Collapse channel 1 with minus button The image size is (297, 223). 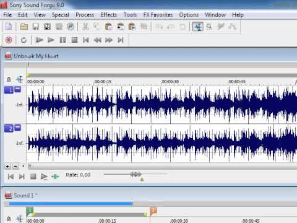(18, 89)
